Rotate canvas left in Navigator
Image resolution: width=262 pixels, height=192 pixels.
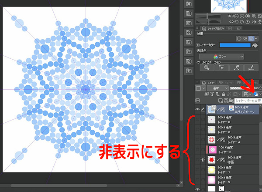(236, 22)
